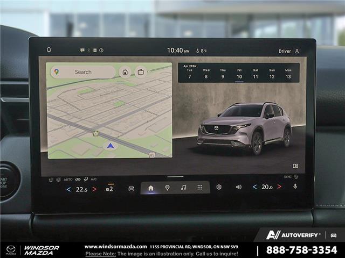Open the Navigation pin tab
The image size is (345, 258).
click(167, 188)
